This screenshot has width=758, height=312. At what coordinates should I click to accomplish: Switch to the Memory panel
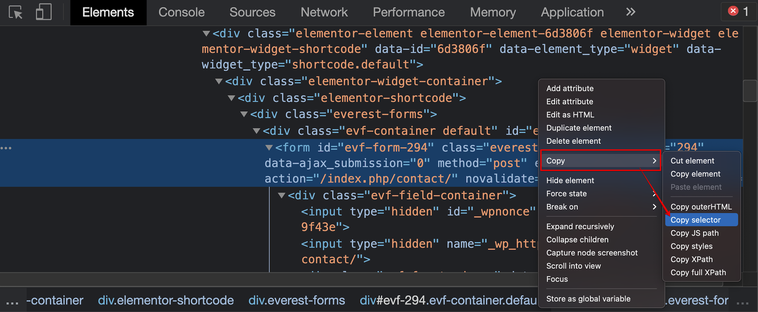493,12
